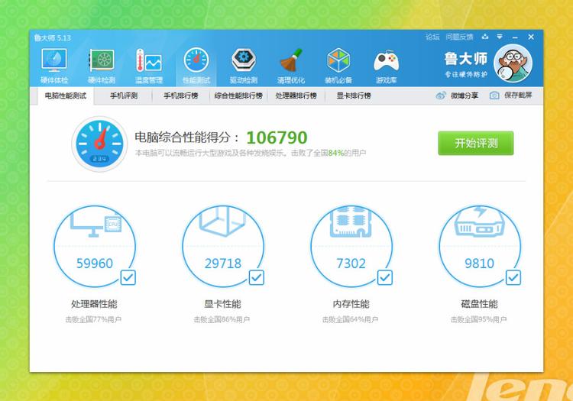This screenshot has width=573, height=401.
Task: Toggle the 磁盘性能 checkbox
Action: (513, 277)
